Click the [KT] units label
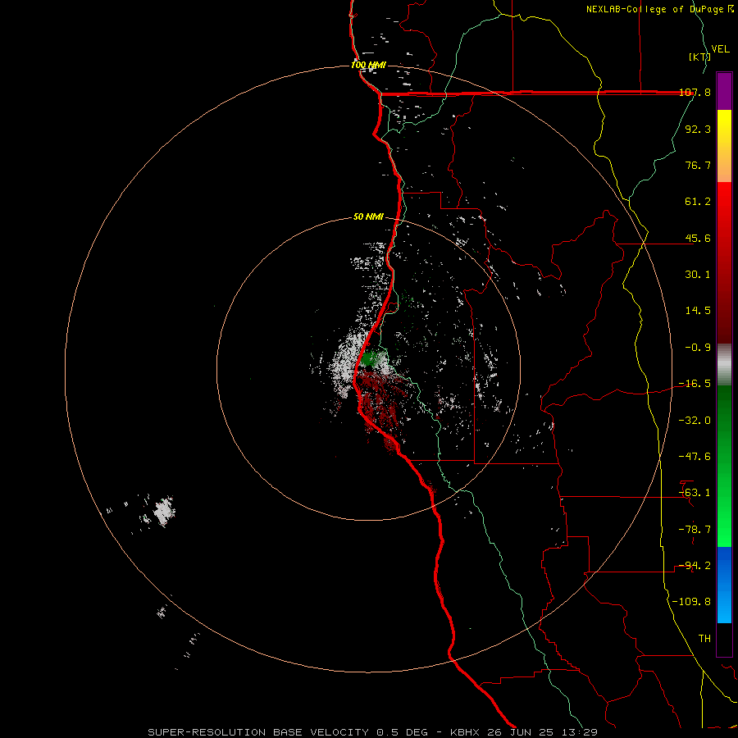The image size is (738, 738). click(x=699, y=57)
